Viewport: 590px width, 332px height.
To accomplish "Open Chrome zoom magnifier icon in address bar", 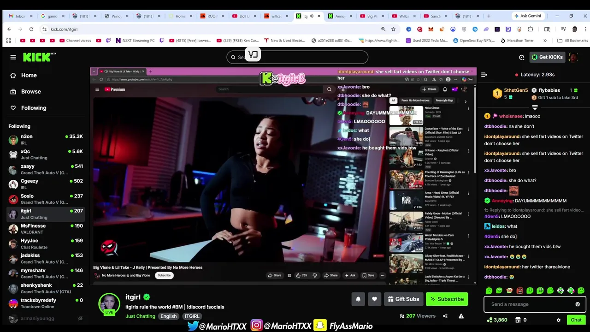I will [x=383, y=29].
